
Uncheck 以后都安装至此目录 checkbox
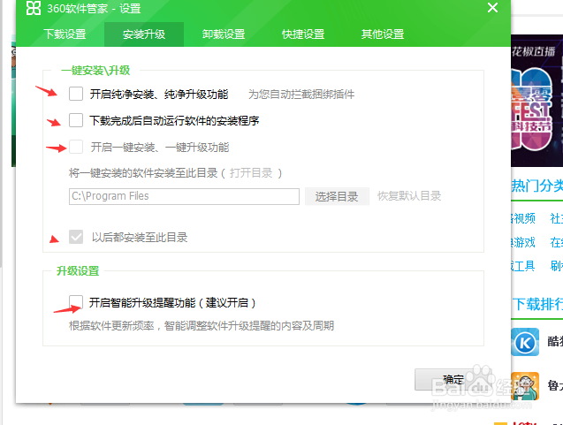tap(76, 237)
